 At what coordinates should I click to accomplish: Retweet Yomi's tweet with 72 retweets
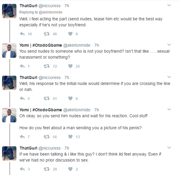tap(47, 66)
